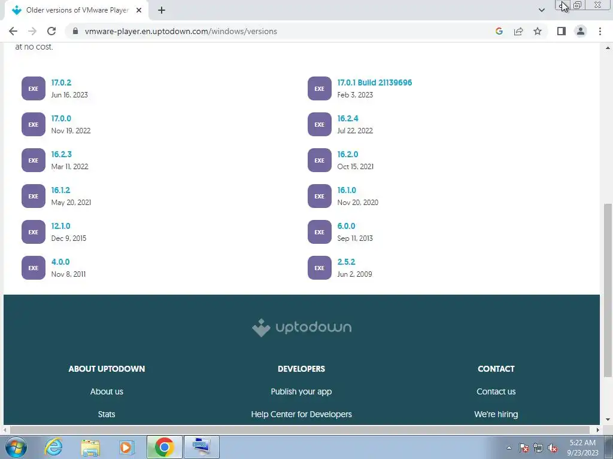The image size is (613, 459).
Task: Open version 16.2.4 link
Action: click(348, 118)
